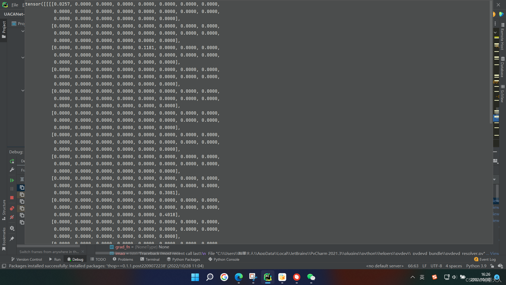
Task: Open Version Control tool window
Action: pos(26,259)
